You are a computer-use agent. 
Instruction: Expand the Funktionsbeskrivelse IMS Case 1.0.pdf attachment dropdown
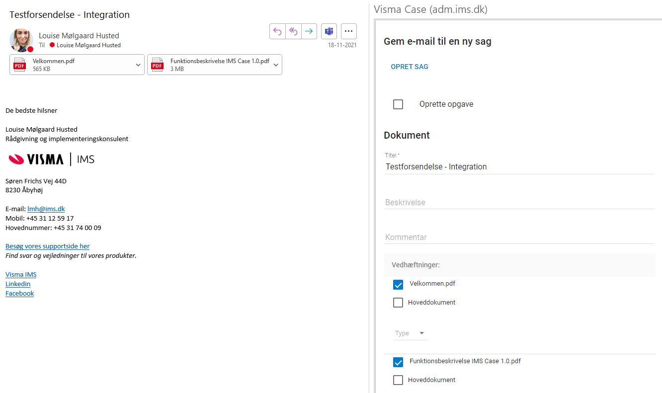click(275, 65)
